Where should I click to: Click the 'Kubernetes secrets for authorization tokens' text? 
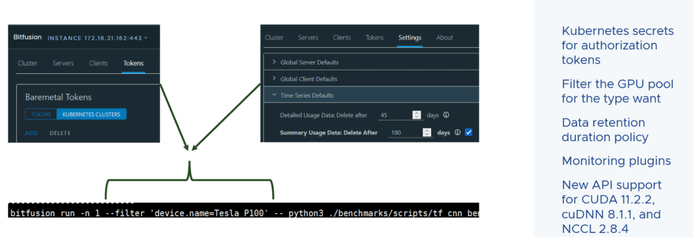tap(617, 45)
